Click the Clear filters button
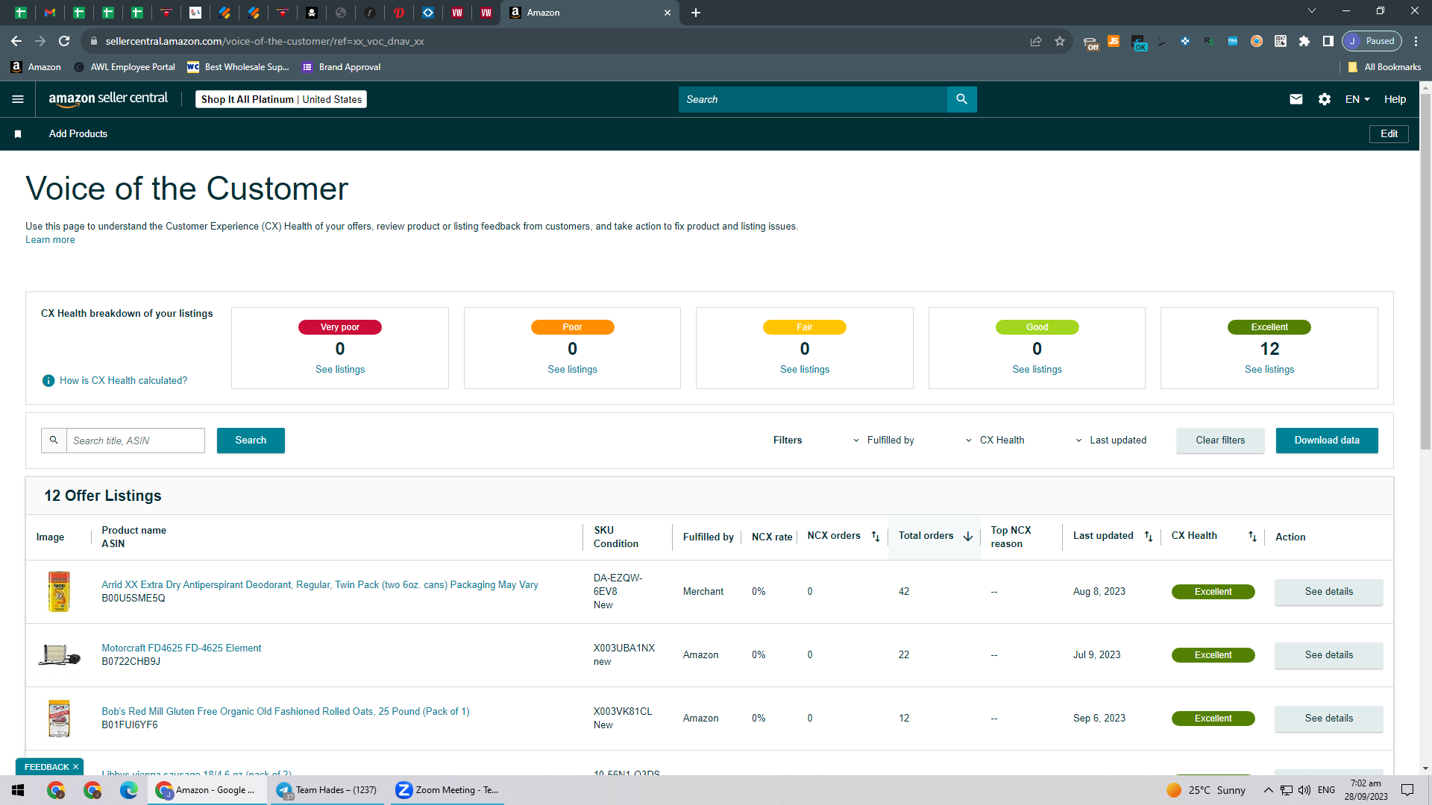Viewport: 1432px width, 805px height. (1220, 441)
